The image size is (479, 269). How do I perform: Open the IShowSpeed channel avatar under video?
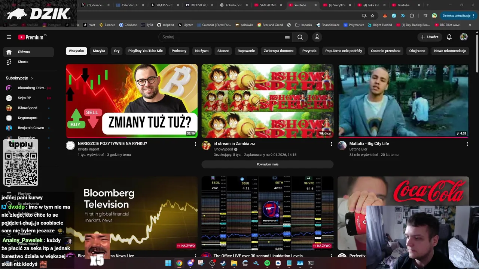pyautogui.click(x=206, y=146)
